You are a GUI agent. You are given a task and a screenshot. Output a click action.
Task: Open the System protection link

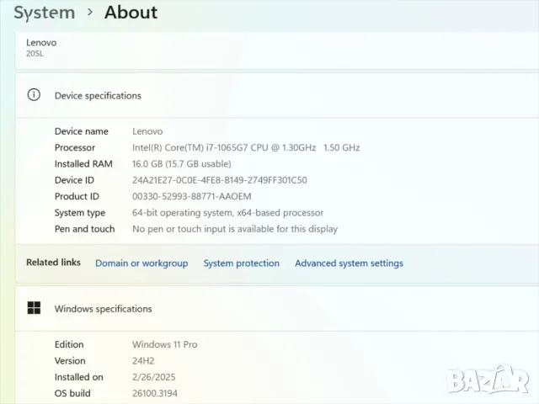[241, 263]
